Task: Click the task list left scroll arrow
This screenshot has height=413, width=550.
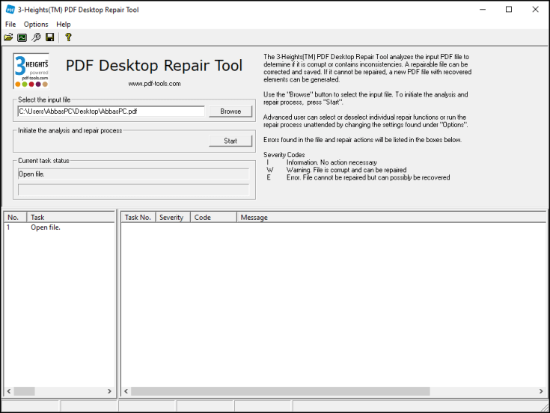Action: [x=8, y=391]
